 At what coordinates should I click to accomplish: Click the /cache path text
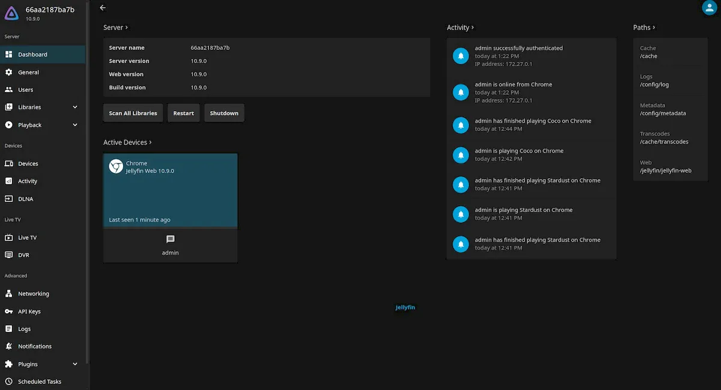coord(649,56)
